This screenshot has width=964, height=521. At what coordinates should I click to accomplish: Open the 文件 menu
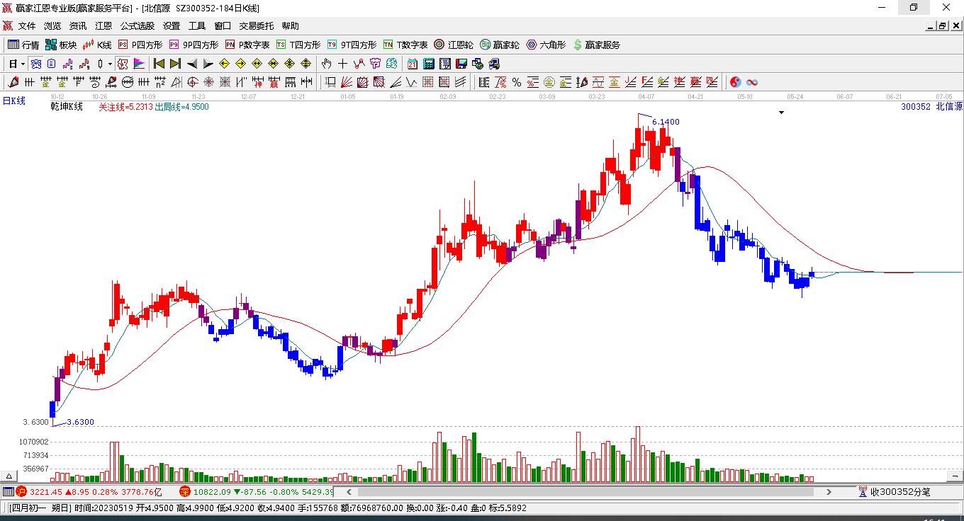pyautogui.click(x=27, y=26)
